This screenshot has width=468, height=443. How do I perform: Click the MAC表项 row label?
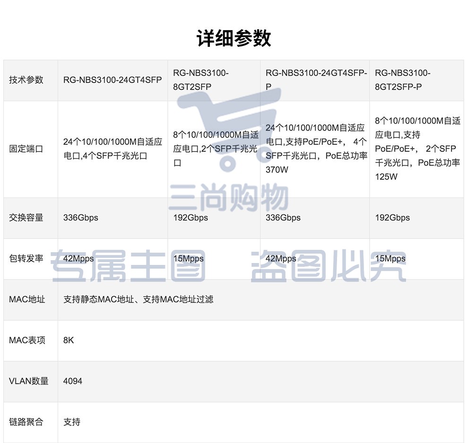(27, 340)
